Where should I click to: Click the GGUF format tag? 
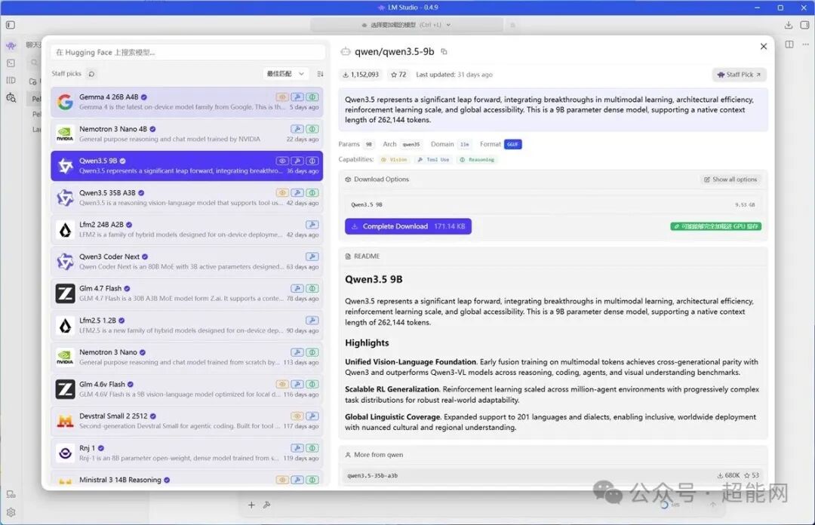pos(512,145)
